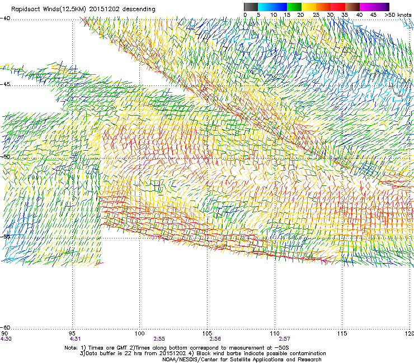Click the '105' longitude axis label
The height and width of the screenshot is (363, 414).
(x=207, y=333)
